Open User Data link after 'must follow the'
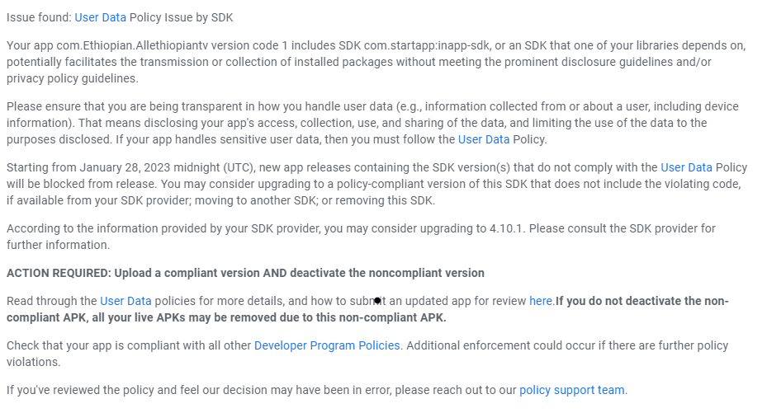 pyautogui.click(x=484, y=139)
